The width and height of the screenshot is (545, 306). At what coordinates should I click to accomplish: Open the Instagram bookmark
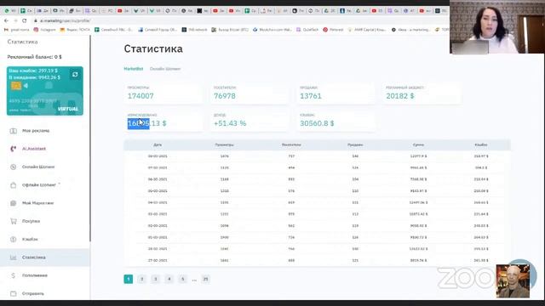44,30
